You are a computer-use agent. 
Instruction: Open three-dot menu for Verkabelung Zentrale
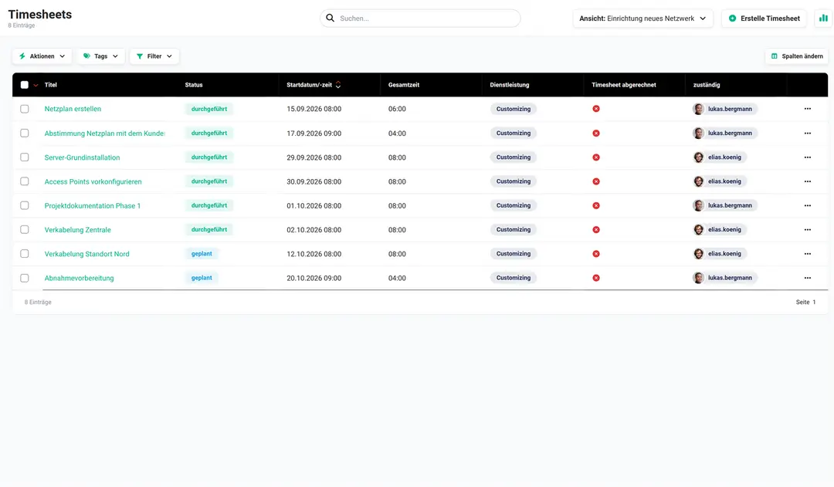808,230
